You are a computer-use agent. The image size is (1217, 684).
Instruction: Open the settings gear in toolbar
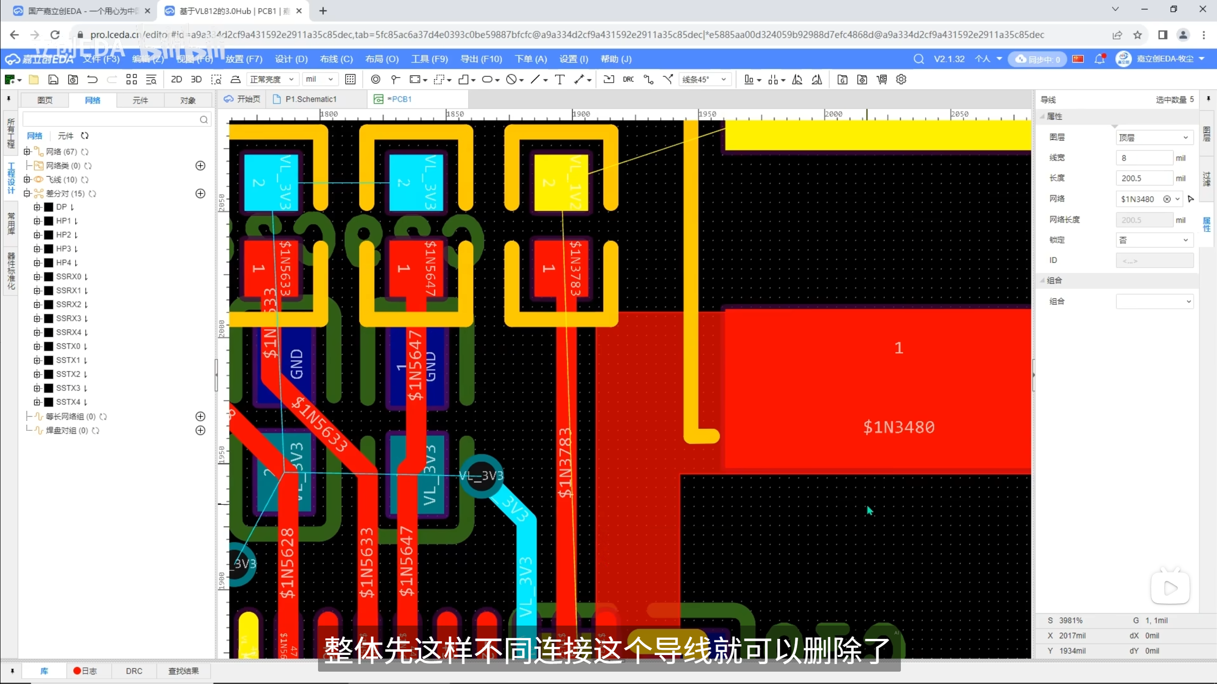tap(901, 79)
